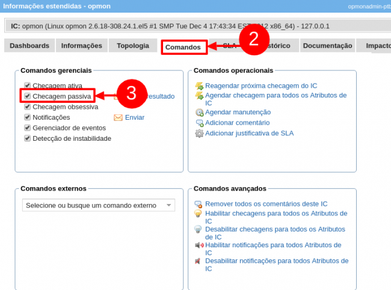Image resolution: width=391 pixels, height=290 pixels.
Task: Uncheck the Checagem passiva checkbox
Action: pyautogui.click(x=27, y=96)
